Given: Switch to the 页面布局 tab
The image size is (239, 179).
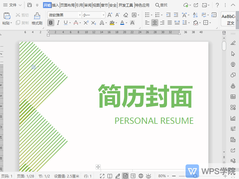Looking at the screenshot, I should tap(67, 5).
